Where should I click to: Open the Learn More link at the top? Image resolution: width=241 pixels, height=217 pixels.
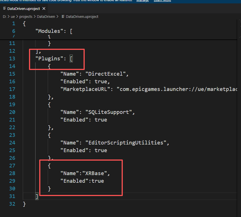click(162, 1)
